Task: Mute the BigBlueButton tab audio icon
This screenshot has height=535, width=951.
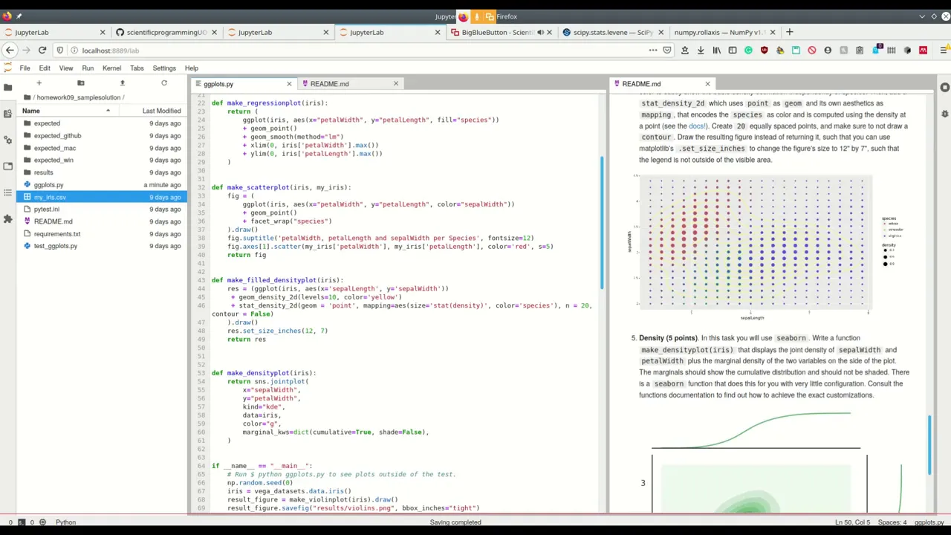Action: [x=540, y=32]
